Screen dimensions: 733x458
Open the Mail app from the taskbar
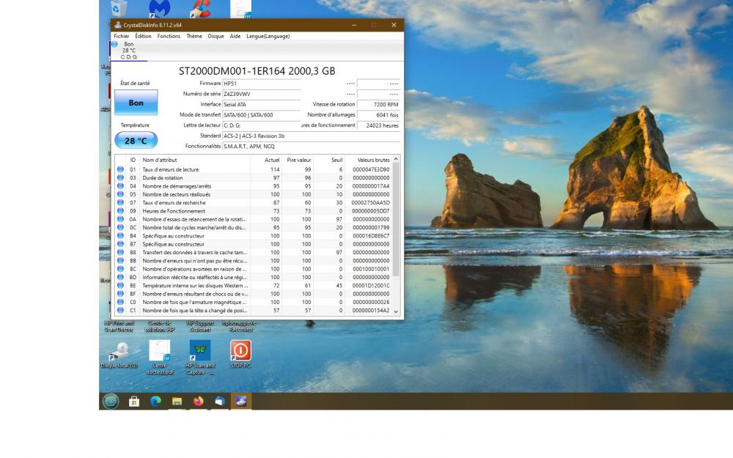coord(220,401)
